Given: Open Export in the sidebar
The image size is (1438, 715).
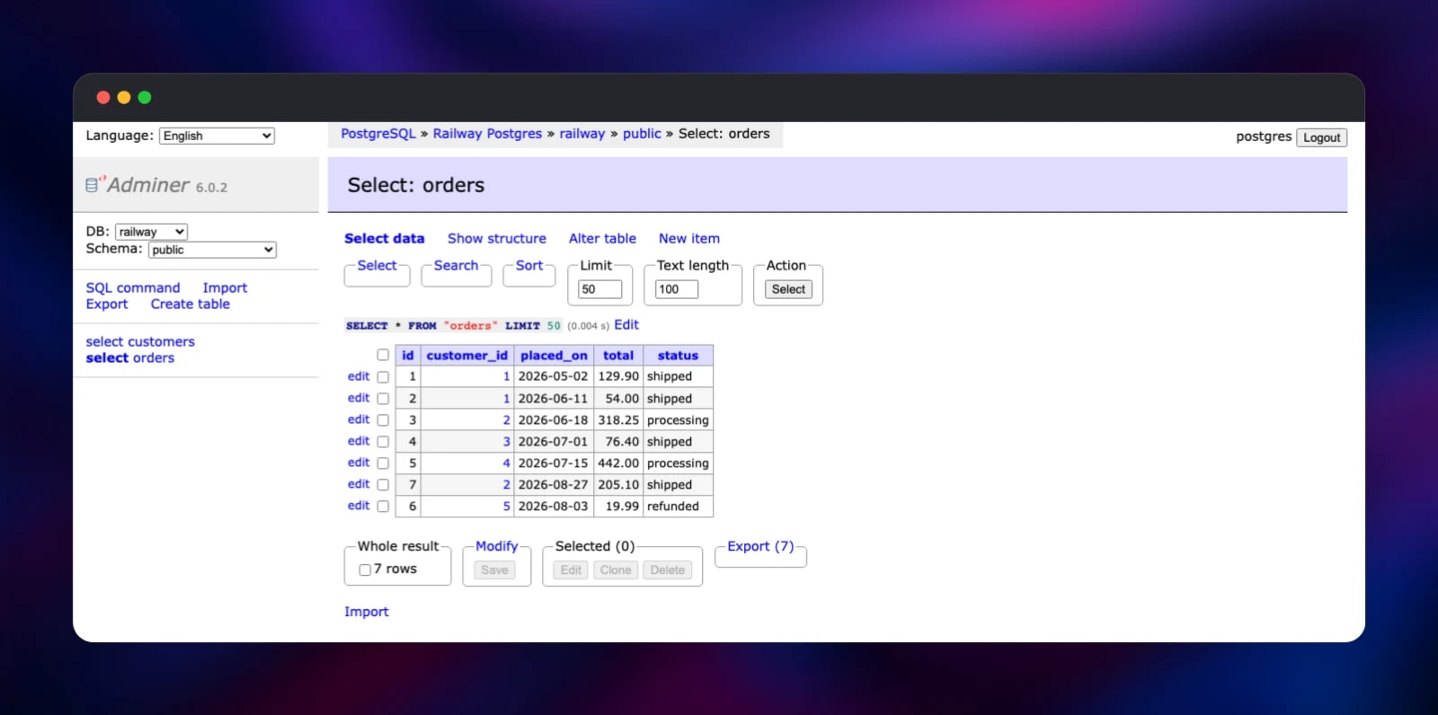Looking at the screenshot, I should click(107, 305).
